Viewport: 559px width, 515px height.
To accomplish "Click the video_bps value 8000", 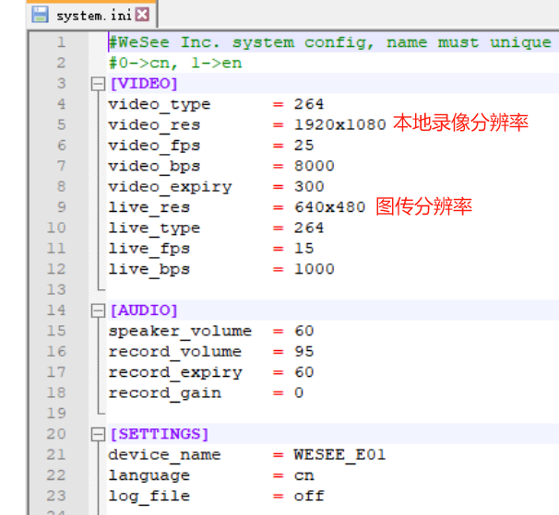I will click(314, 166).
